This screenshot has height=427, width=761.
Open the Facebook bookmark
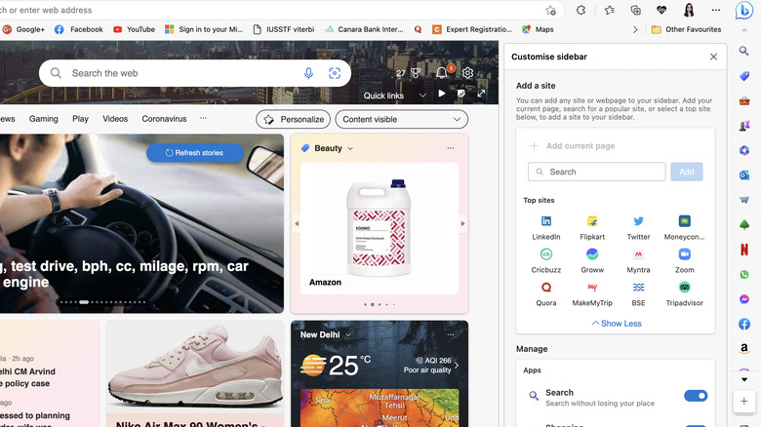click(79, 29)
